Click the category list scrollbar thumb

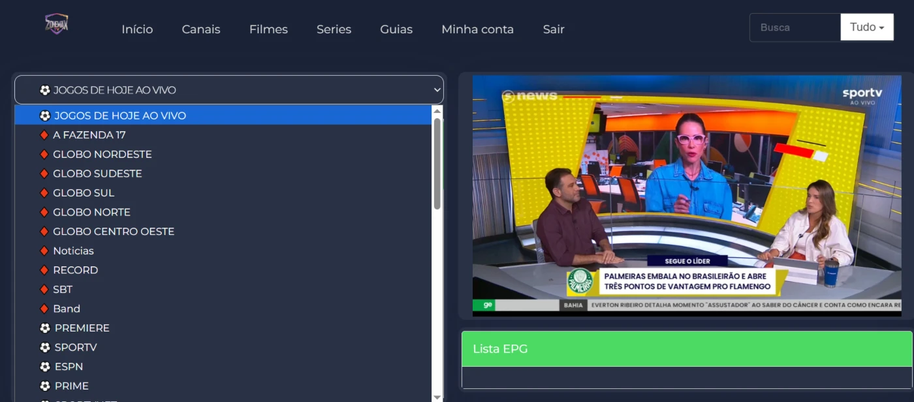click(437, 163)
